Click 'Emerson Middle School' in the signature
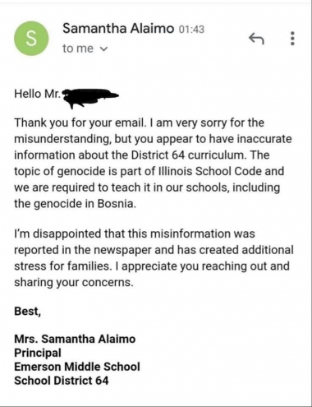Viewport: 312px width, 407px height. [77, 367]
